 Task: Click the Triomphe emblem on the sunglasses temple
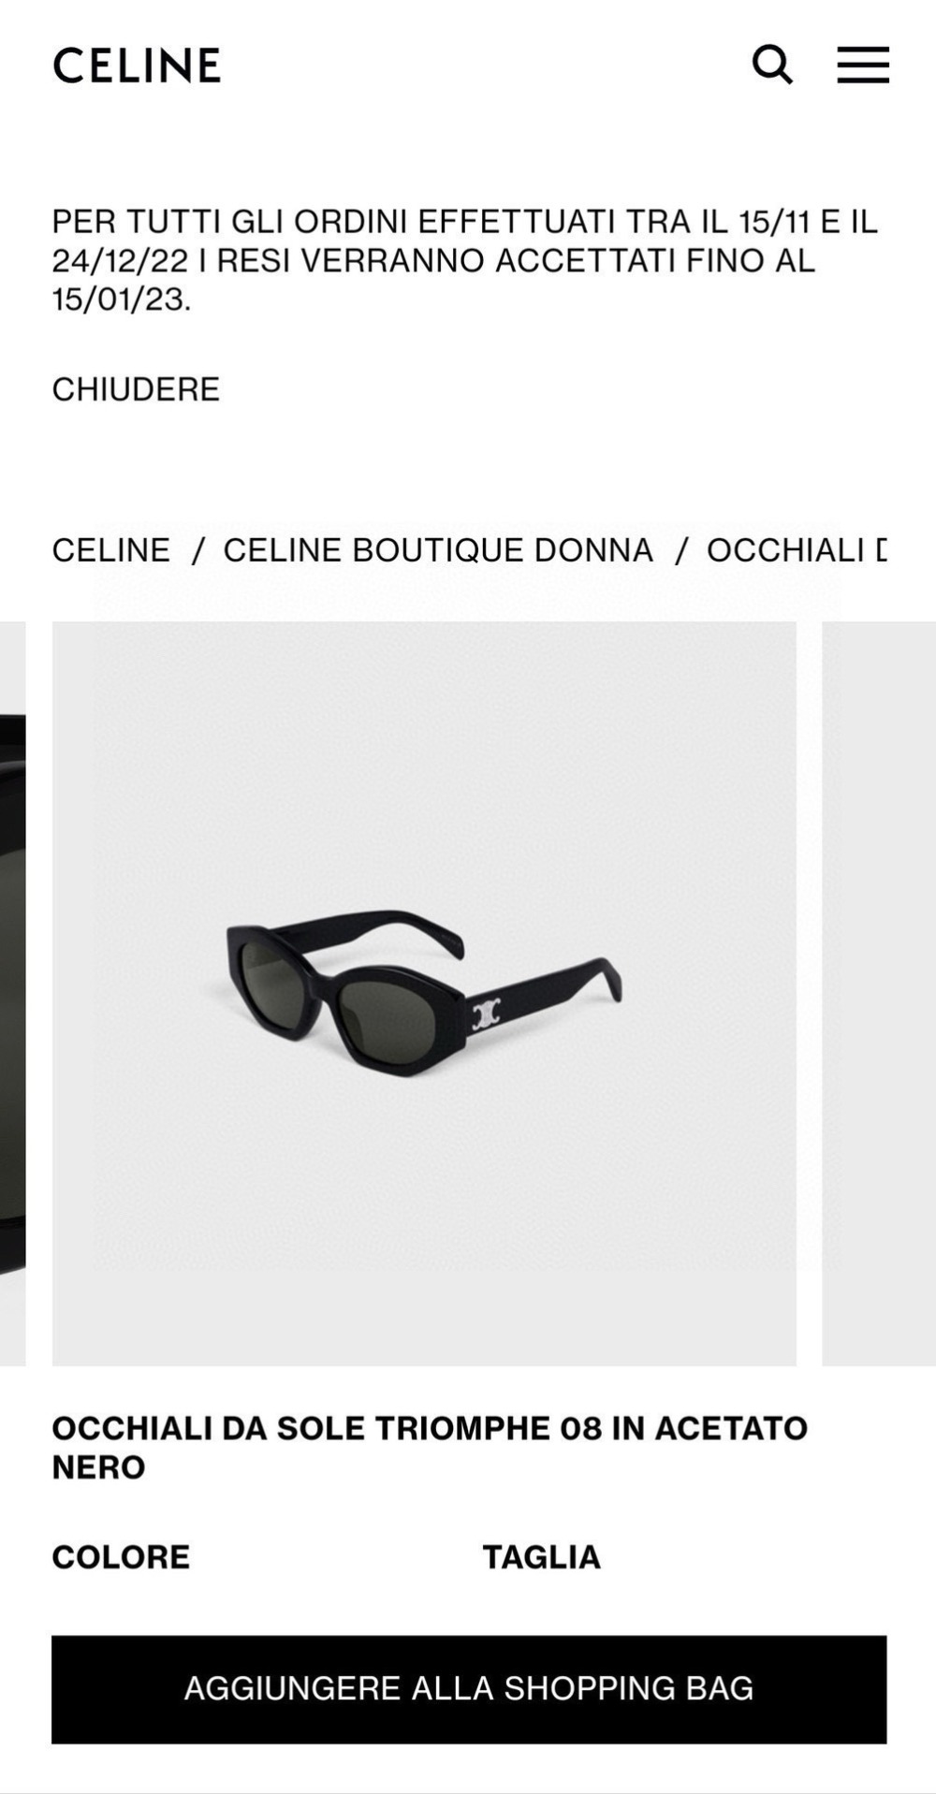click(x=485, y=1012)
